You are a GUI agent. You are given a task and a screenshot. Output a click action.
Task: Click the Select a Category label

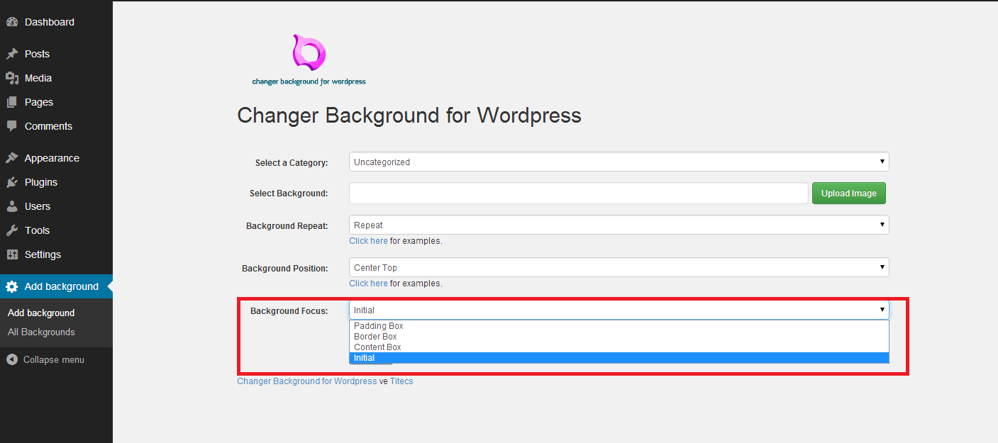click(292, 163)
